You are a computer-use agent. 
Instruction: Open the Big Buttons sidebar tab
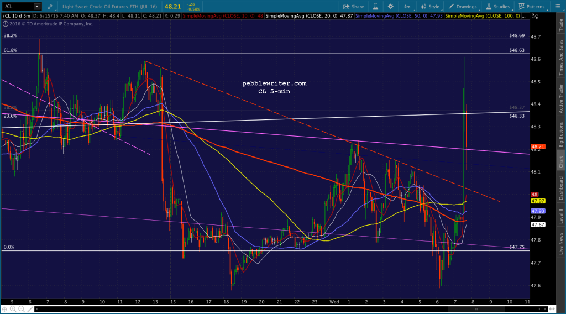(561, 134)
